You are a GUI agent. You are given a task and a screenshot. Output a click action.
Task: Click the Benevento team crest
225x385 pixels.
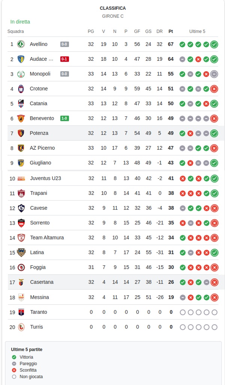[x=21, y=118]
